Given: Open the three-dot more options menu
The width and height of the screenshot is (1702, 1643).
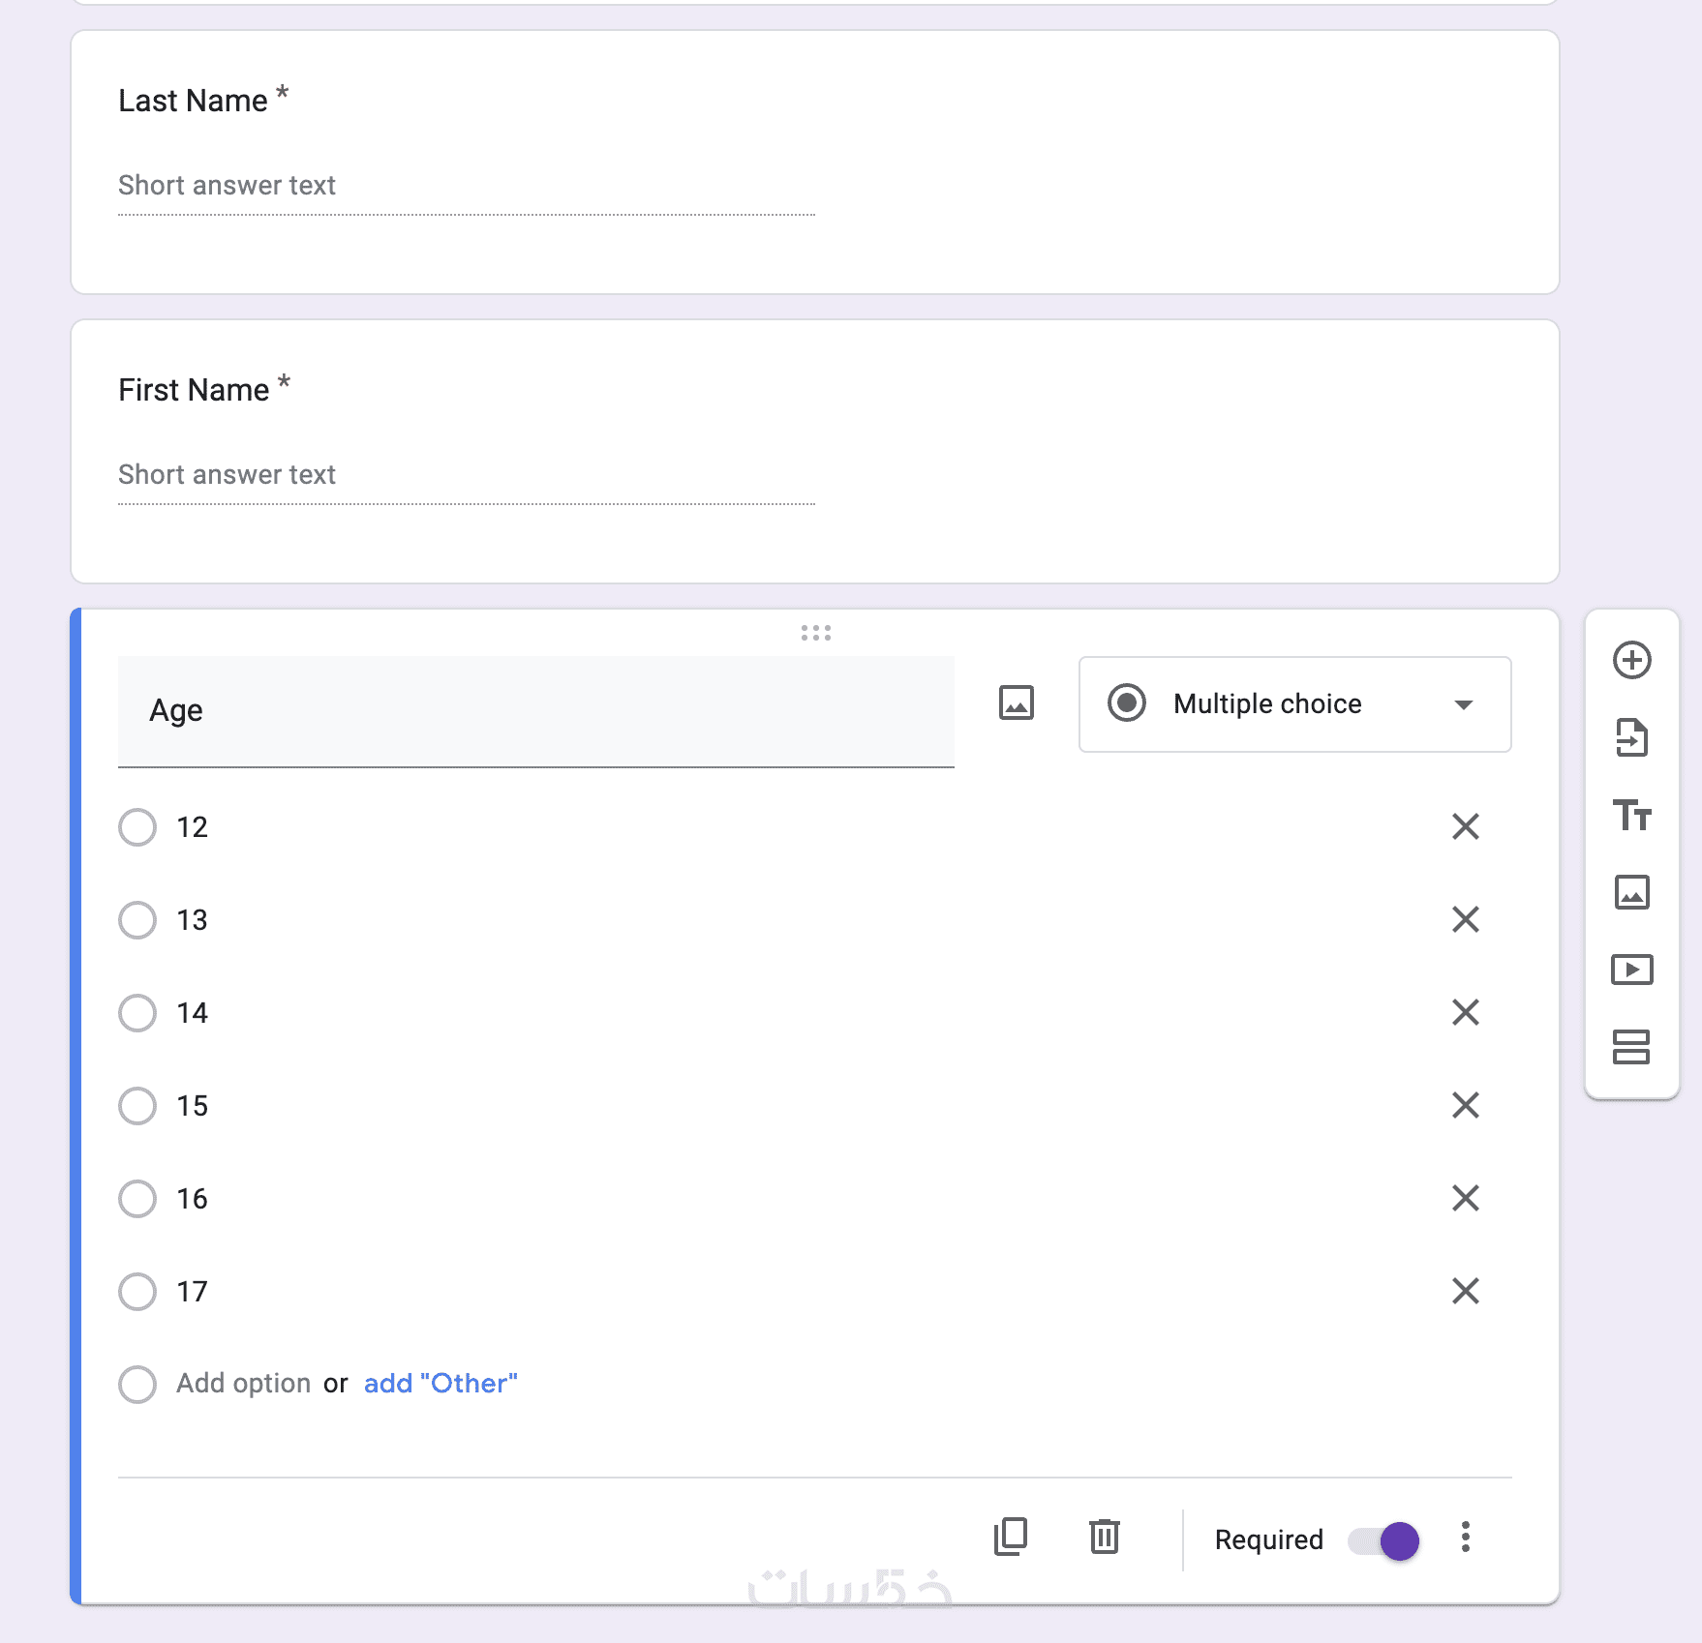Looking at the screenshot, I should (1465, 1538).
